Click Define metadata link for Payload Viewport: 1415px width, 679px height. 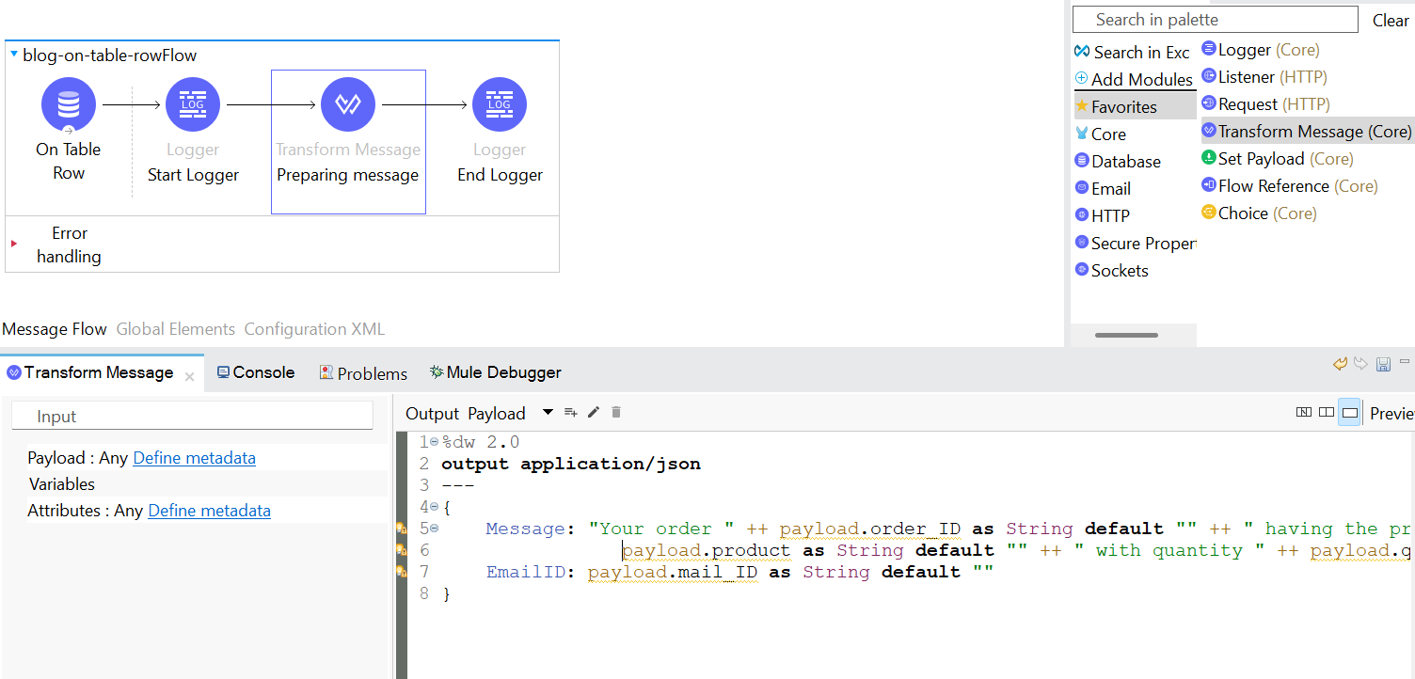pyautogui.click(x=194, y=458)
